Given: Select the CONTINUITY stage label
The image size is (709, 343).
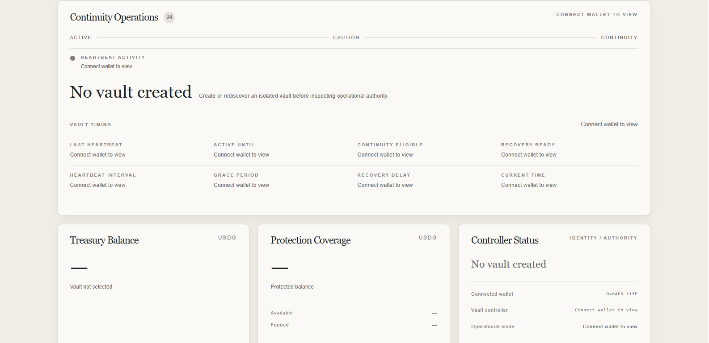Looking at the screenshot, I should (x=619, y=37).
